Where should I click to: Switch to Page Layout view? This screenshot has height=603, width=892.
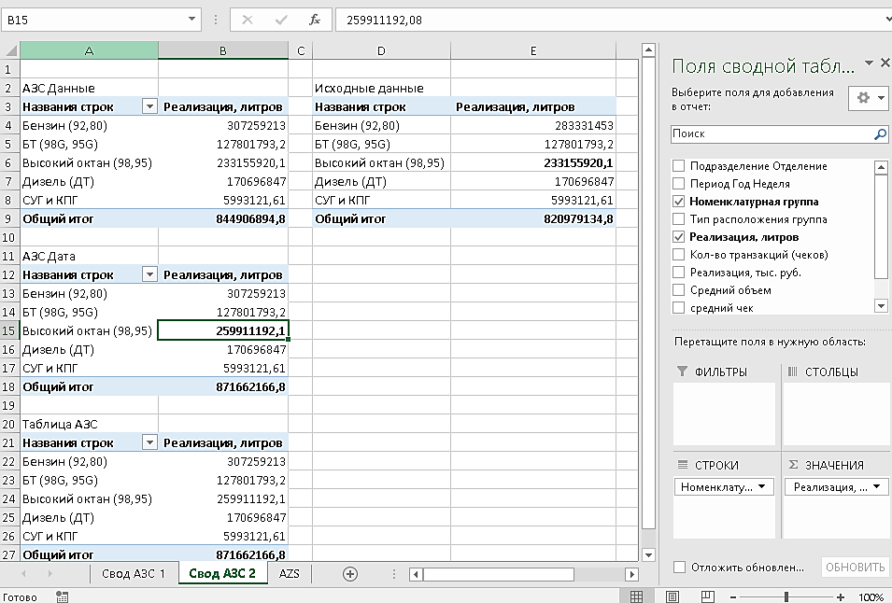(x=673, y=596)
